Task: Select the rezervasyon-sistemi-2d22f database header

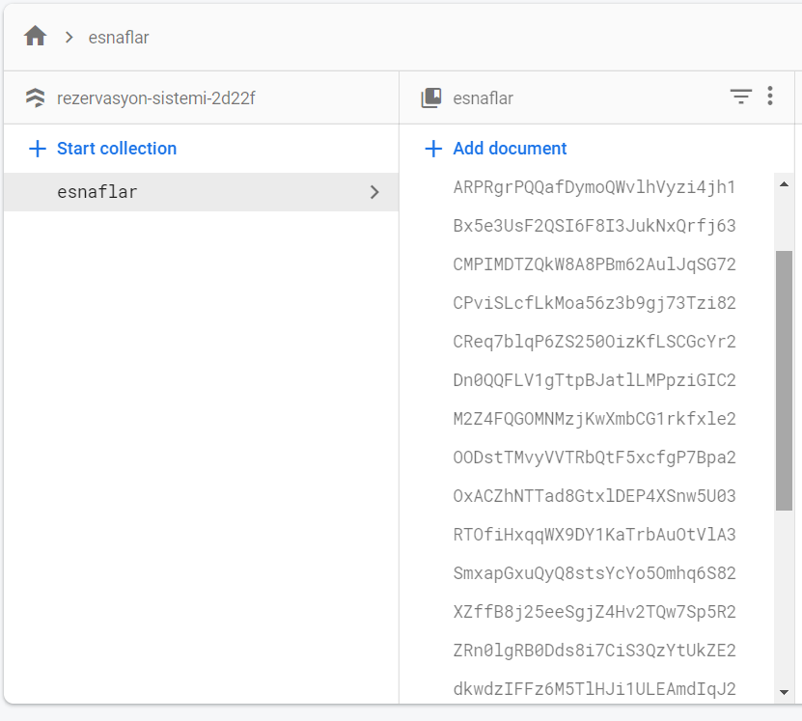Action: click(x=154, y=97)
